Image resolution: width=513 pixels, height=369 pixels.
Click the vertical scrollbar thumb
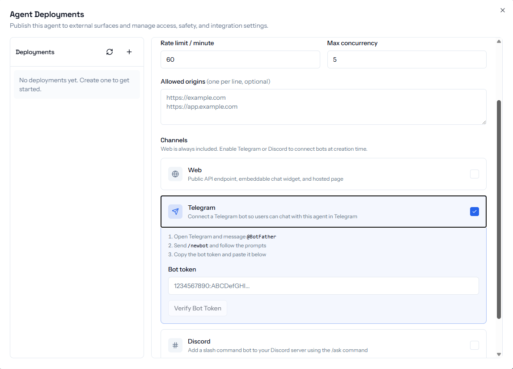[499, 209]
